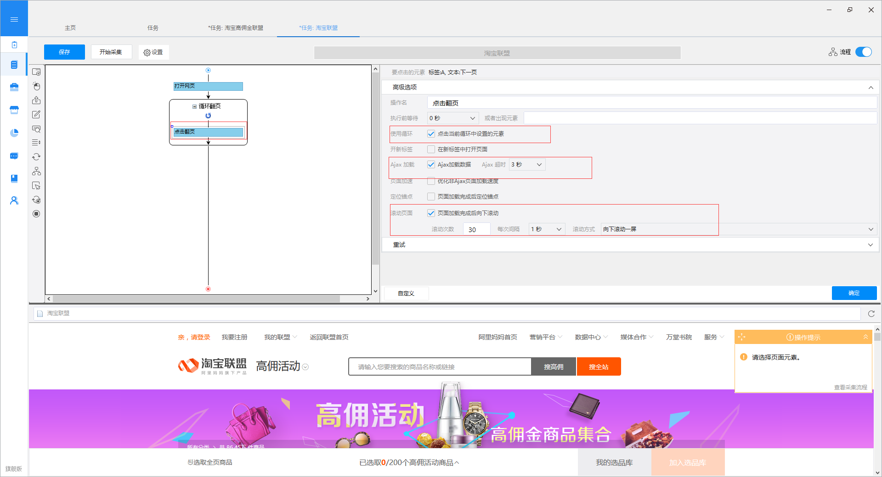The image size is (882, 477).
Task: Open the user account sidebar icon
Action: [x=14, y=200]
